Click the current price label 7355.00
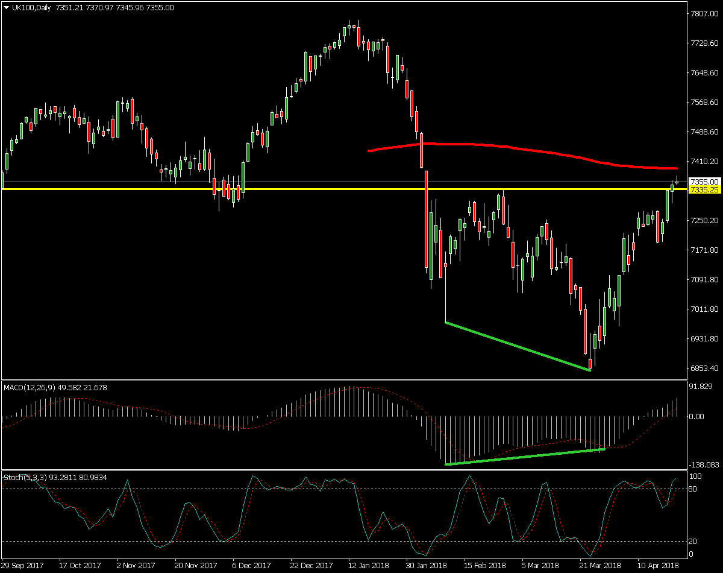This screenshot has height=573, width=723. tap(705, 182)
